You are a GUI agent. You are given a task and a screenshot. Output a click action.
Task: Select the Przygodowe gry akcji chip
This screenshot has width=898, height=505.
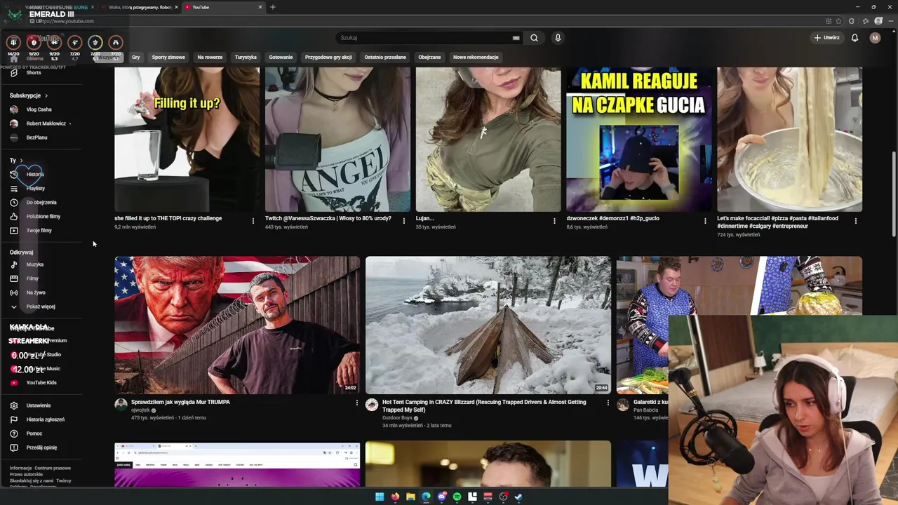[328, 57]
